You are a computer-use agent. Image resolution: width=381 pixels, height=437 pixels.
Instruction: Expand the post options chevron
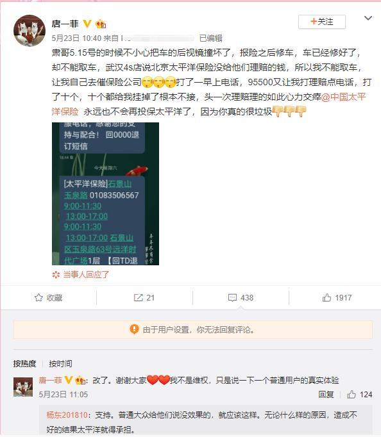point(368,18)
